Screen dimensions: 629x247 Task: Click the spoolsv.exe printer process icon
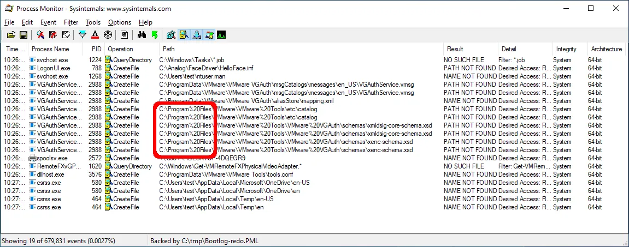click(32, 158)
